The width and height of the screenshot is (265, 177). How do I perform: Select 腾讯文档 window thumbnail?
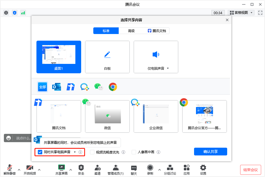pyautogui.click(x=59, y=116)
